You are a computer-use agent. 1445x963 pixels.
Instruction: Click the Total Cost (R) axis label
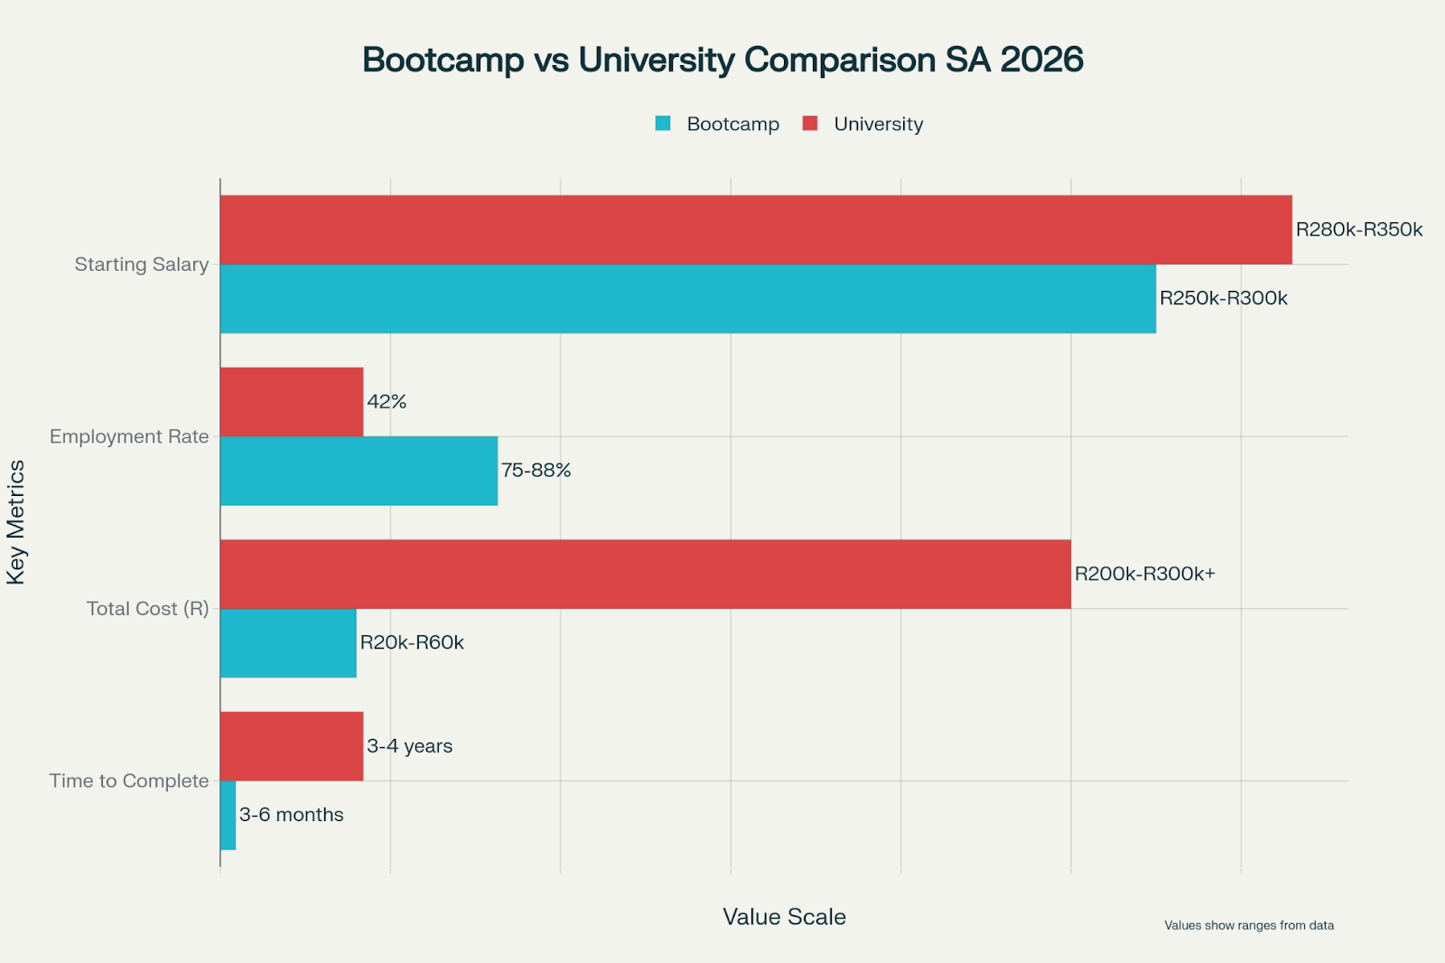[x=147, y=609]
